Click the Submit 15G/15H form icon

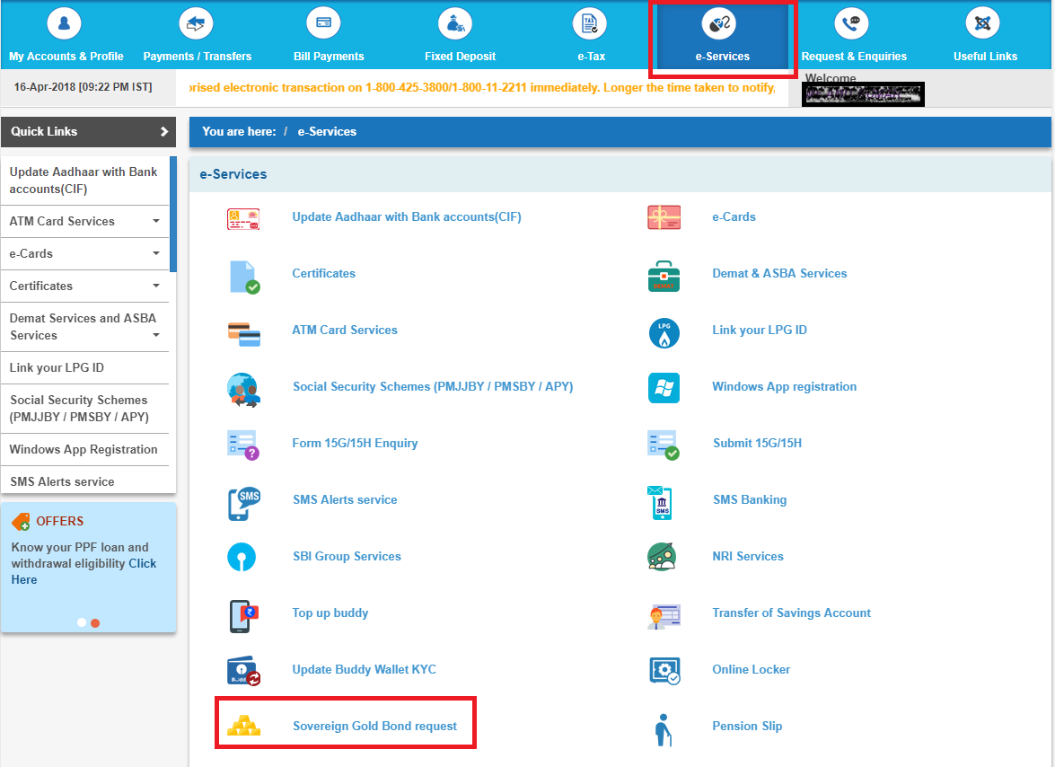(x=664, y=445)
